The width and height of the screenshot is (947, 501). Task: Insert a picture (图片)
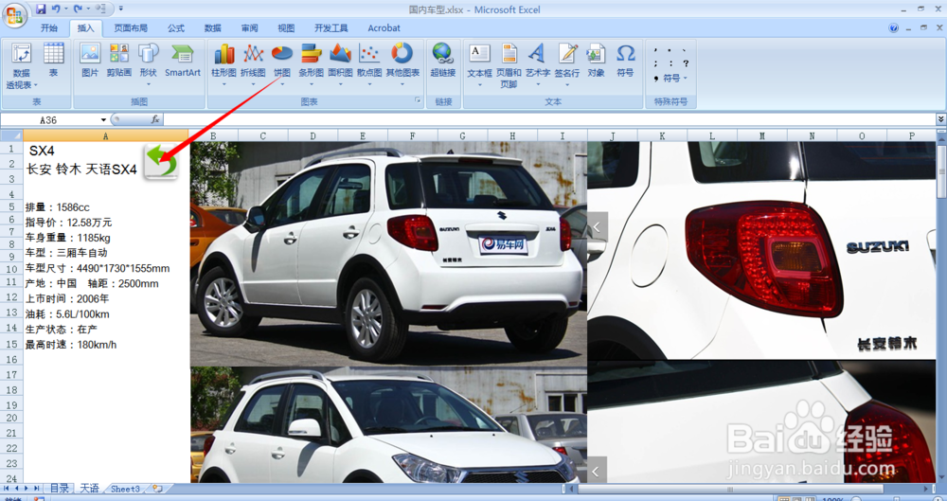[x=90, y=61]
